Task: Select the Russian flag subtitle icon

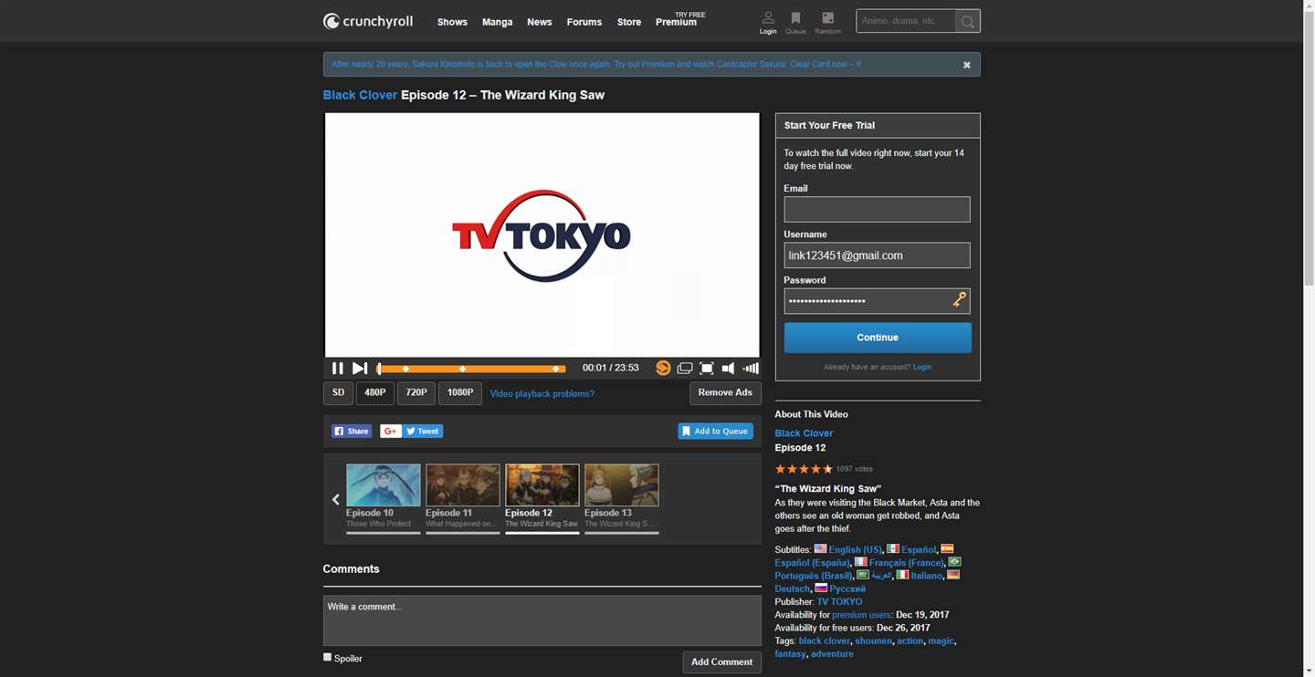Action: point(821,588)
